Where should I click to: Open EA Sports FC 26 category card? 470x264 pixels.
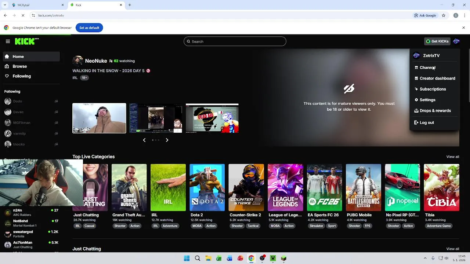[324, 187]
